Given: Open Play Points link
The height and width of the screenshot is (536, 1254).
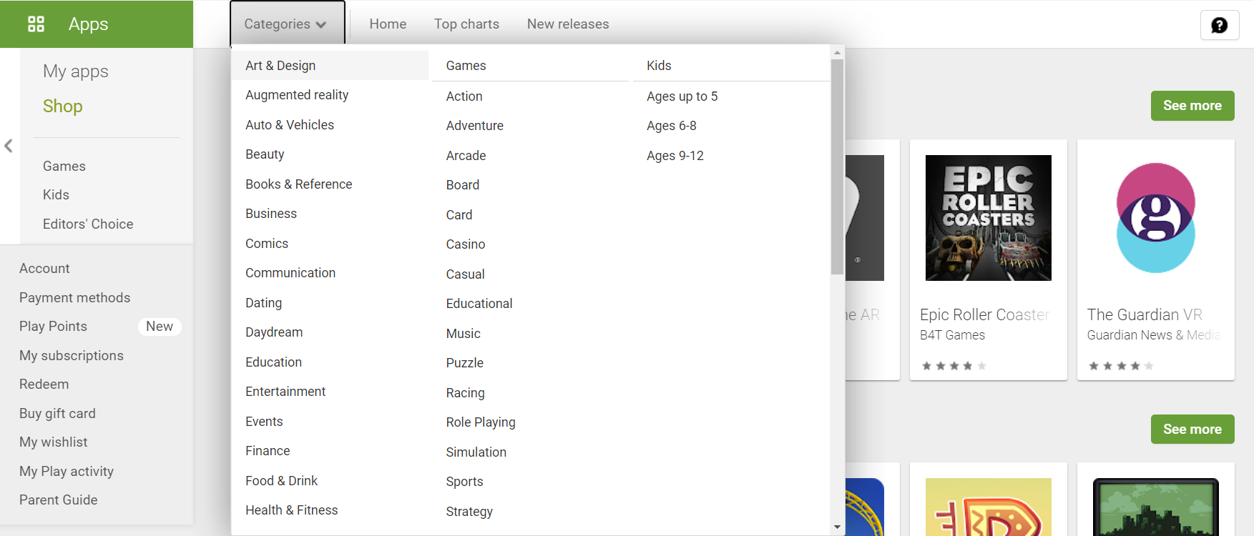Looking at the screenshot, I should (53, 327).
